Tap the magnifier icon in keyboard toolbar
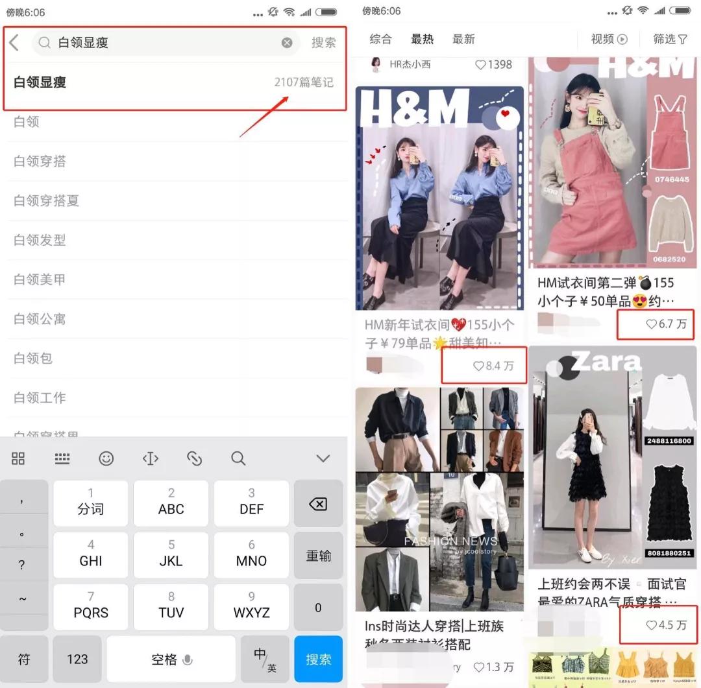Viewport: 701px width, 688px height. (x=238, y=458)
